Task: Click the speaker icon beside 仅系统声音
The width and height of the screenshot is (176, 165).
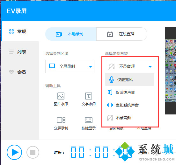Action: (110, 92)
